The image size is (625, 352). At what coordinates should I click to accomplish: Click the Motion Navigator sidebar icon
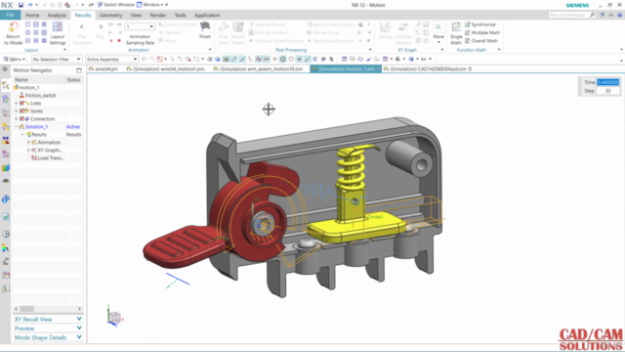tap(6, 86)
